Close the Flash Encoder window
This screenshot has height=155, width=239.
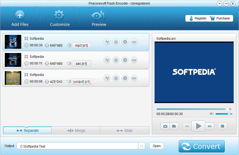pos(233,3)
